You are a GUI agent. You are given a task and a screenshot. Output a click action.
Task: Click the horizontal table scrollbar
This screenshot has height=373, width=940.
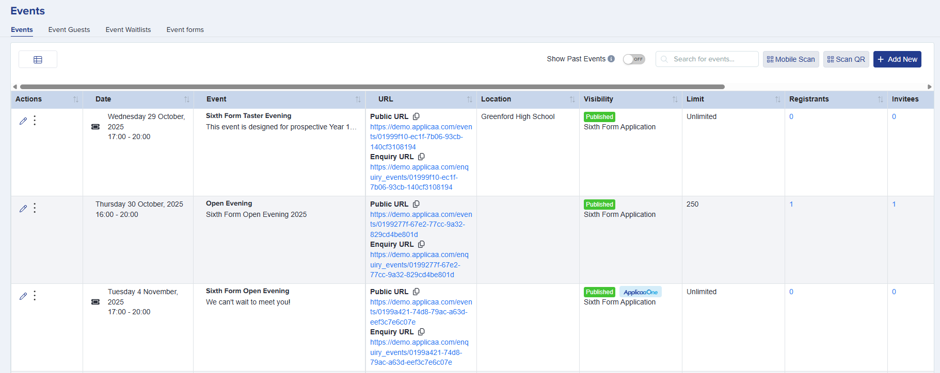tap(372, 87)
